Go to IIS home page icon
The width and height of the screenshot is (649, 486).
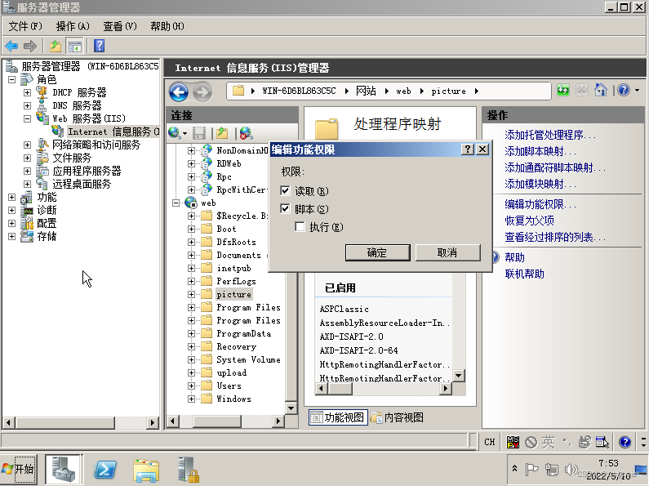(x=601, y=90)
